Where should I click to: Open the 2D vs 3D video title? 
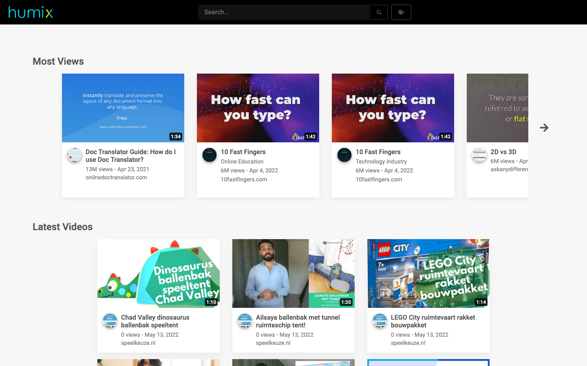503,152
